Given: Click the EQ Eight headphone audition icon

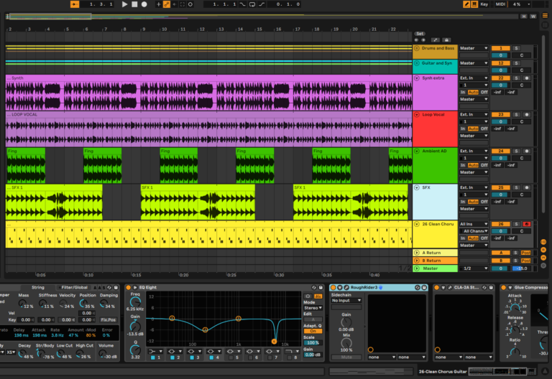Looking at the screenshot, I should [x=308, y=296].
